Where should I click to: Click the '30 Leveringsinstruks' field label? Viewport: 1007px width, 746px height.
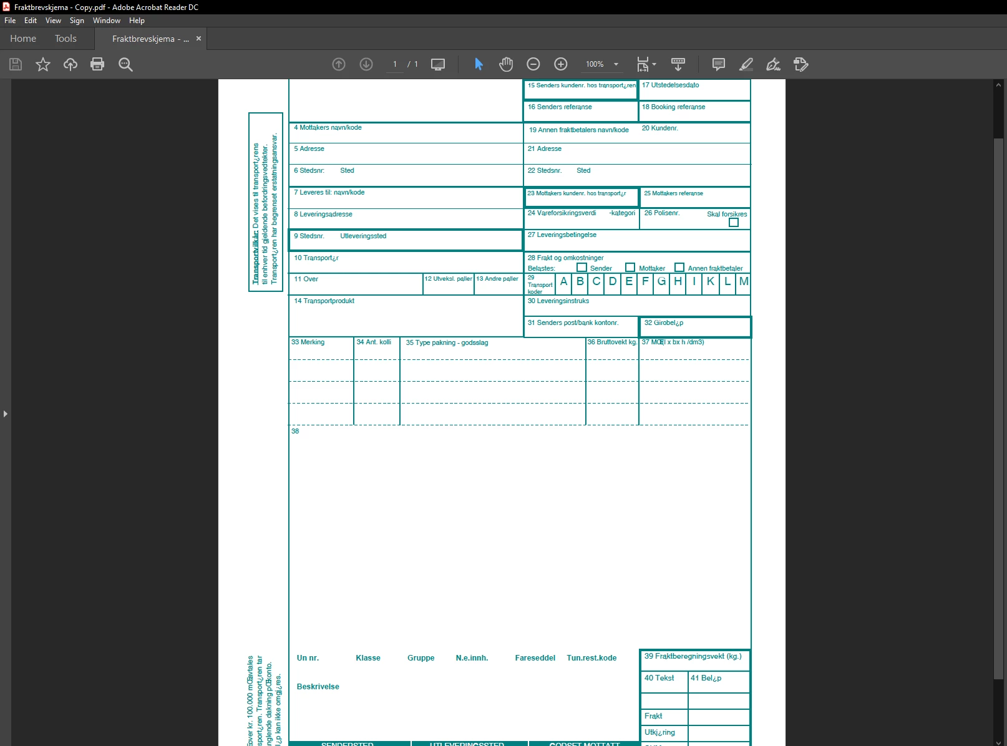pos(558,301)
